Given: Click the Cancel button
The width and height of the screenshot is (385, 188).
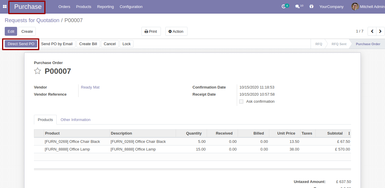Looking at the screenshot, I should point(110,44).
